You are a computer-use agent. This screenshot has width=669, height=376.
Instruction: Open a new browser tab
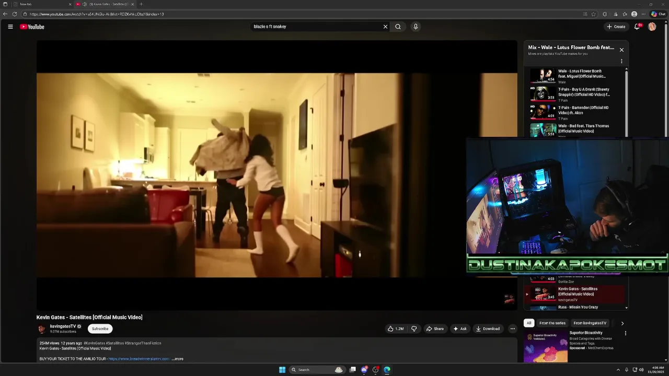(141, 4)
